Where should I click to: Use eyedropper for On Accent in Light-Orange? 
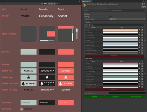tap(140, 32)
